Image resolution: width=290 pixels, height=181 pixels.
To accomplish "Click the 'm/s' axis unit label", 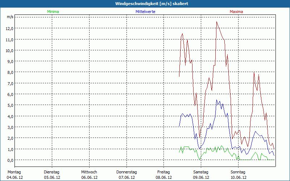I will click(x=10, y=17).
